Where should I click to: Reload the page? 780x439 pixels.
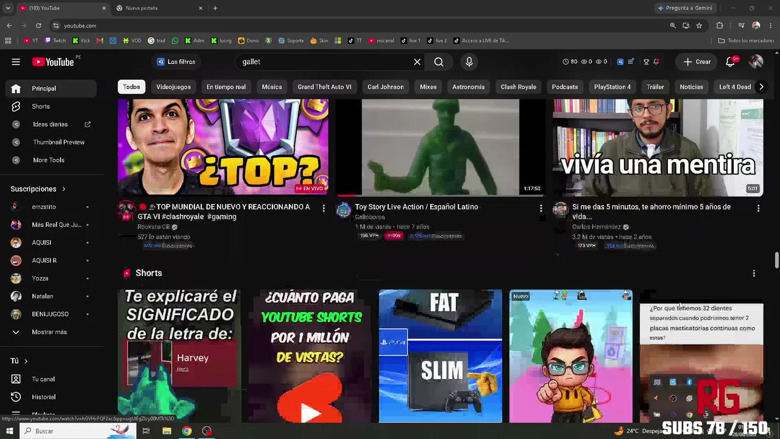(38, 26)
